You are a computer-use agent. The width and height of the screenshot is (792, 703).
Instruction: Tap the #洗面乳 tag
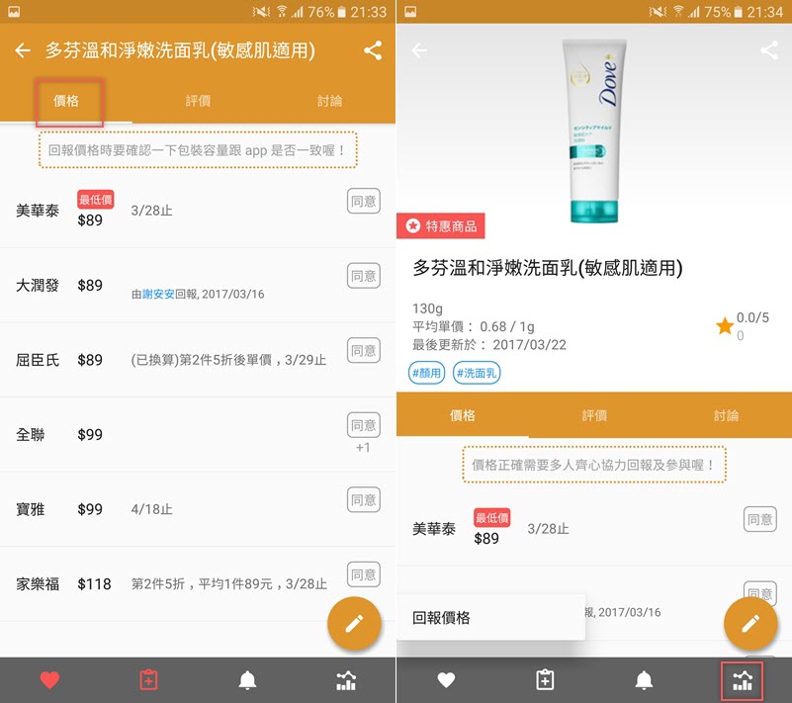tap(477, 373)
